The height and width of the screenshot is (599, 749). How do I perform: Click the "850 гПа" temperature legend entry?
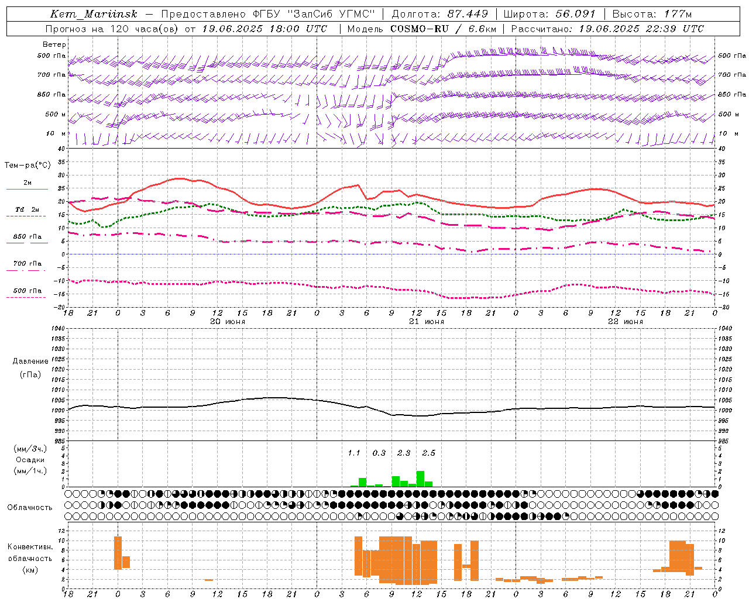tap(28, 237)
